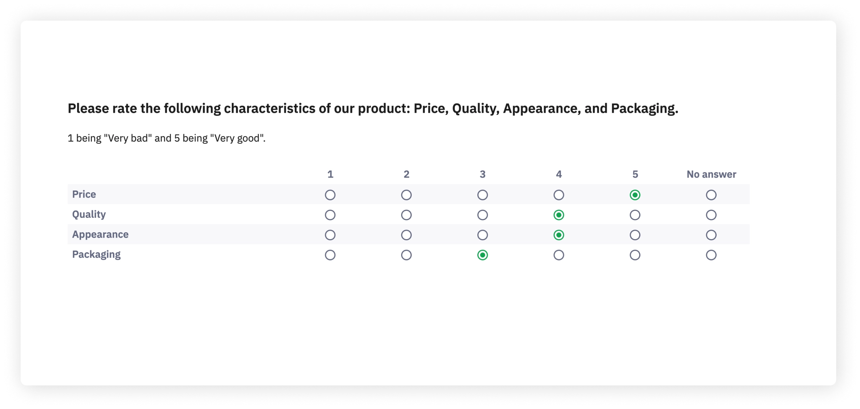Click the selected rating 5 for Price
Image resolution: width=860 pixels, height=409 pixels.
[635, 195]
